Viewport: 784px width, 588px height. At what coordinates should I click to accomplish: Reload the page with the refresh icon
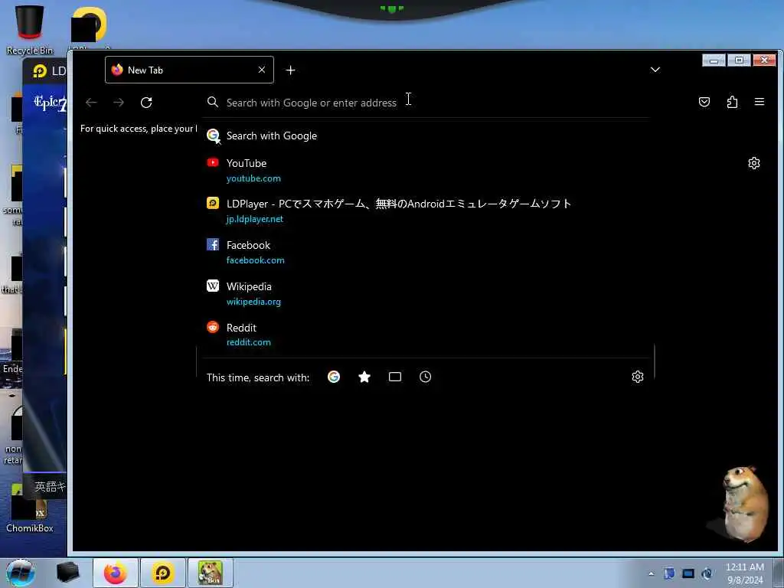pyautogui.click(x=146, y=103)
